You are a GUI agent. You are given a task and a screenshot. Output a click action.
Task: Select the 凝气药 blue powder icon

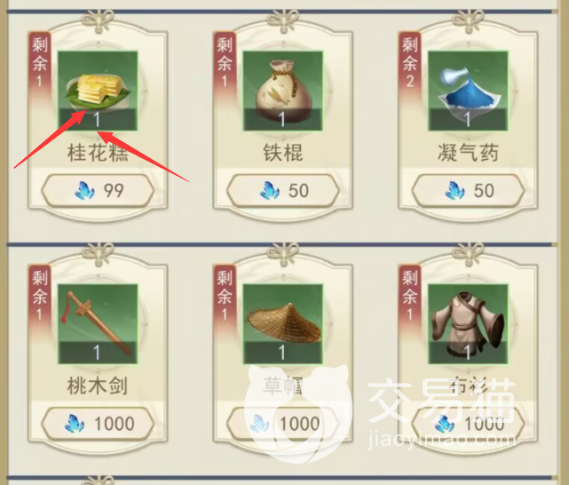(468, 91)
